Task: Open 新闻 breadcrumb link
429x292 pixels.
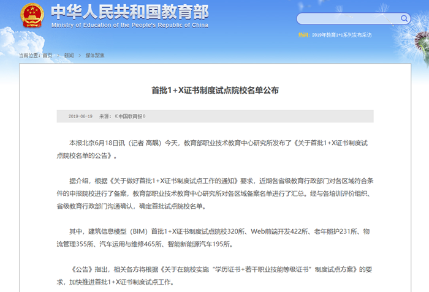Action: (x=69, y=56)
